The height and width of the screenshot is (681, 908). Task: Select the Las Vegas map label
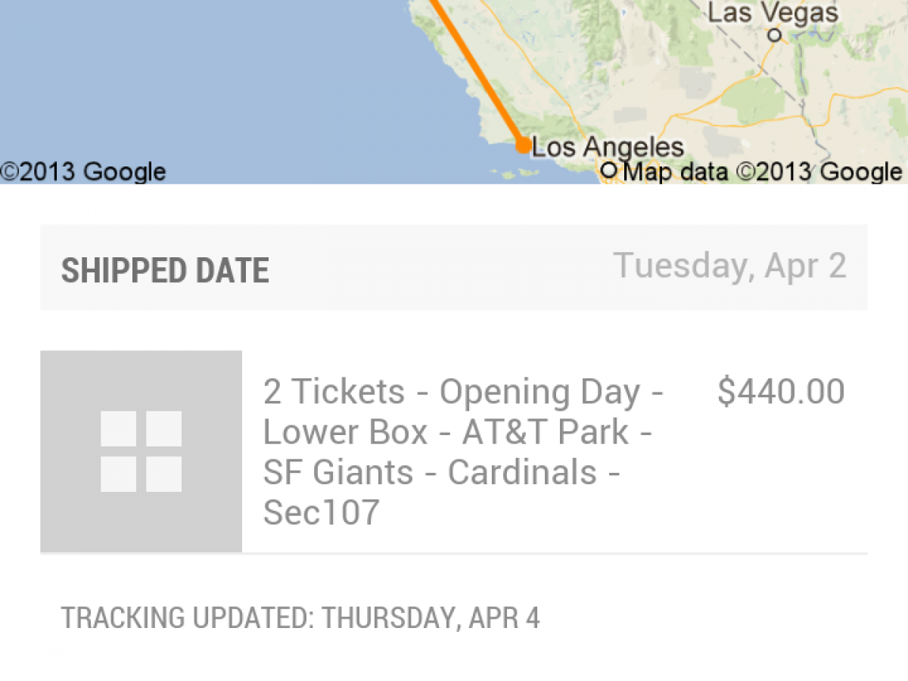pyautogui.click(x=773, y=13)
